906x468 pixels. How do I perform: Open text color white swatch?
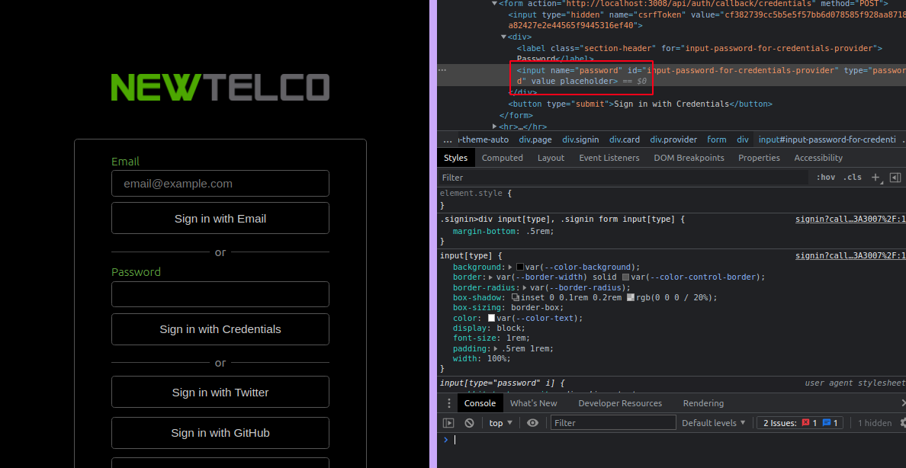click(x=492, y=319)
